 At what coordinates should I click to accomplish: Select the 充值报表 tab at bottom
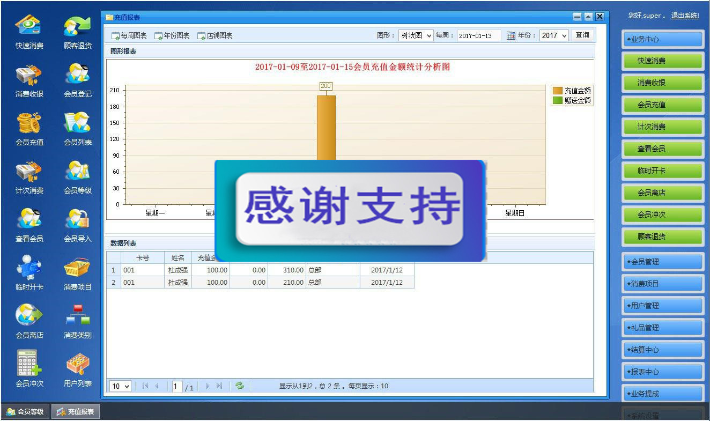point(75,411)
